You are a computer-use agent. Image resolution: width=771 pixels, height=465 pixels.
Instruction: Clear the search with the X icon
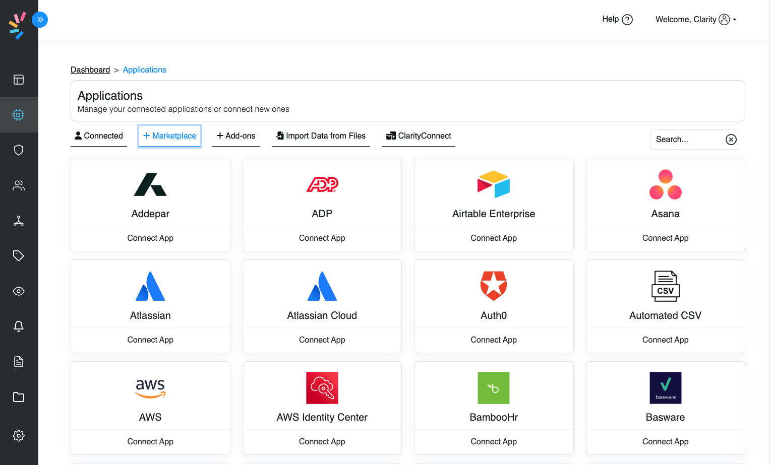point(731,140)
